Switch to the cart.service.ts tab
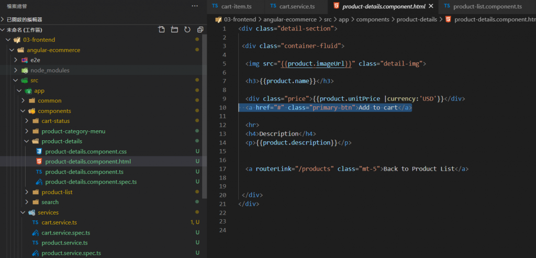536x258 pixels. pos(296,6)
